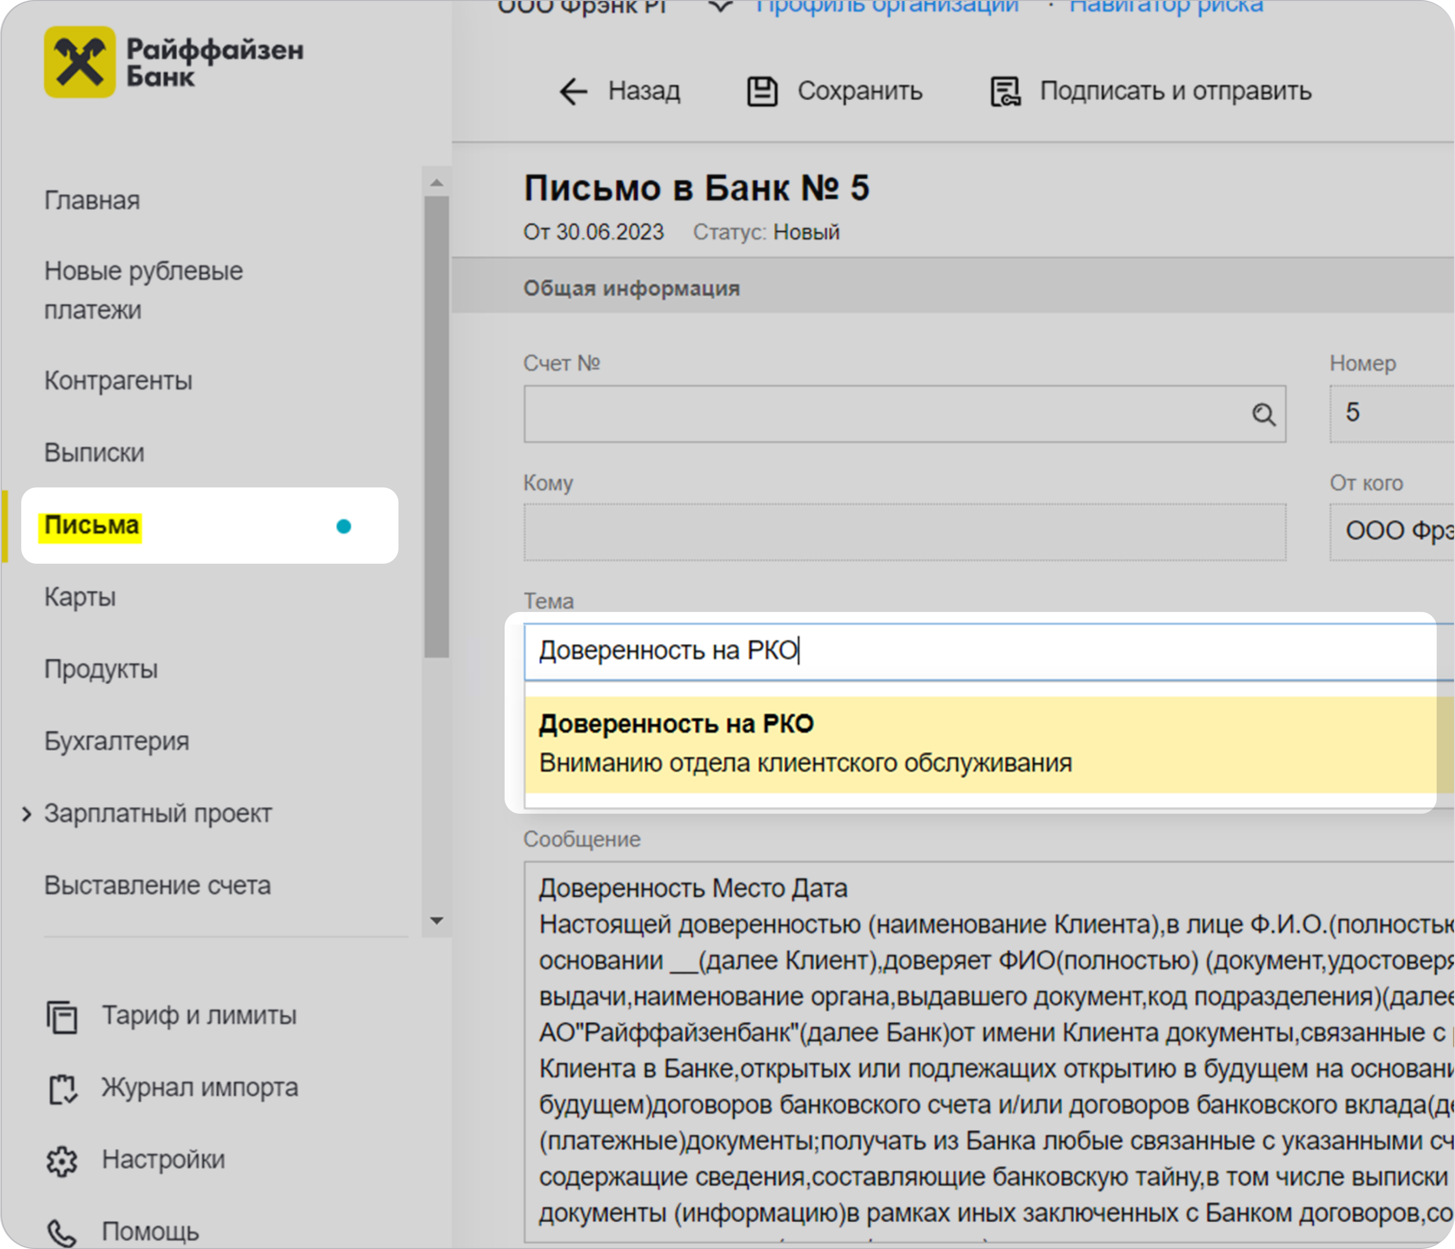Open the Профиль организации link
This screenshot has height=1249, width=1455.
(887, 7)
